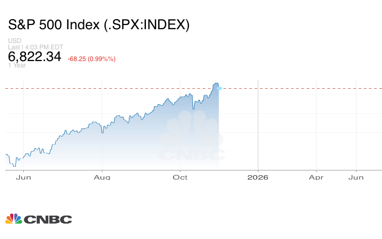Screen dimensions: 382x239
Task: Select the Apr label on the x-axis
Action: pyautogui.click(x=316, y=177)
